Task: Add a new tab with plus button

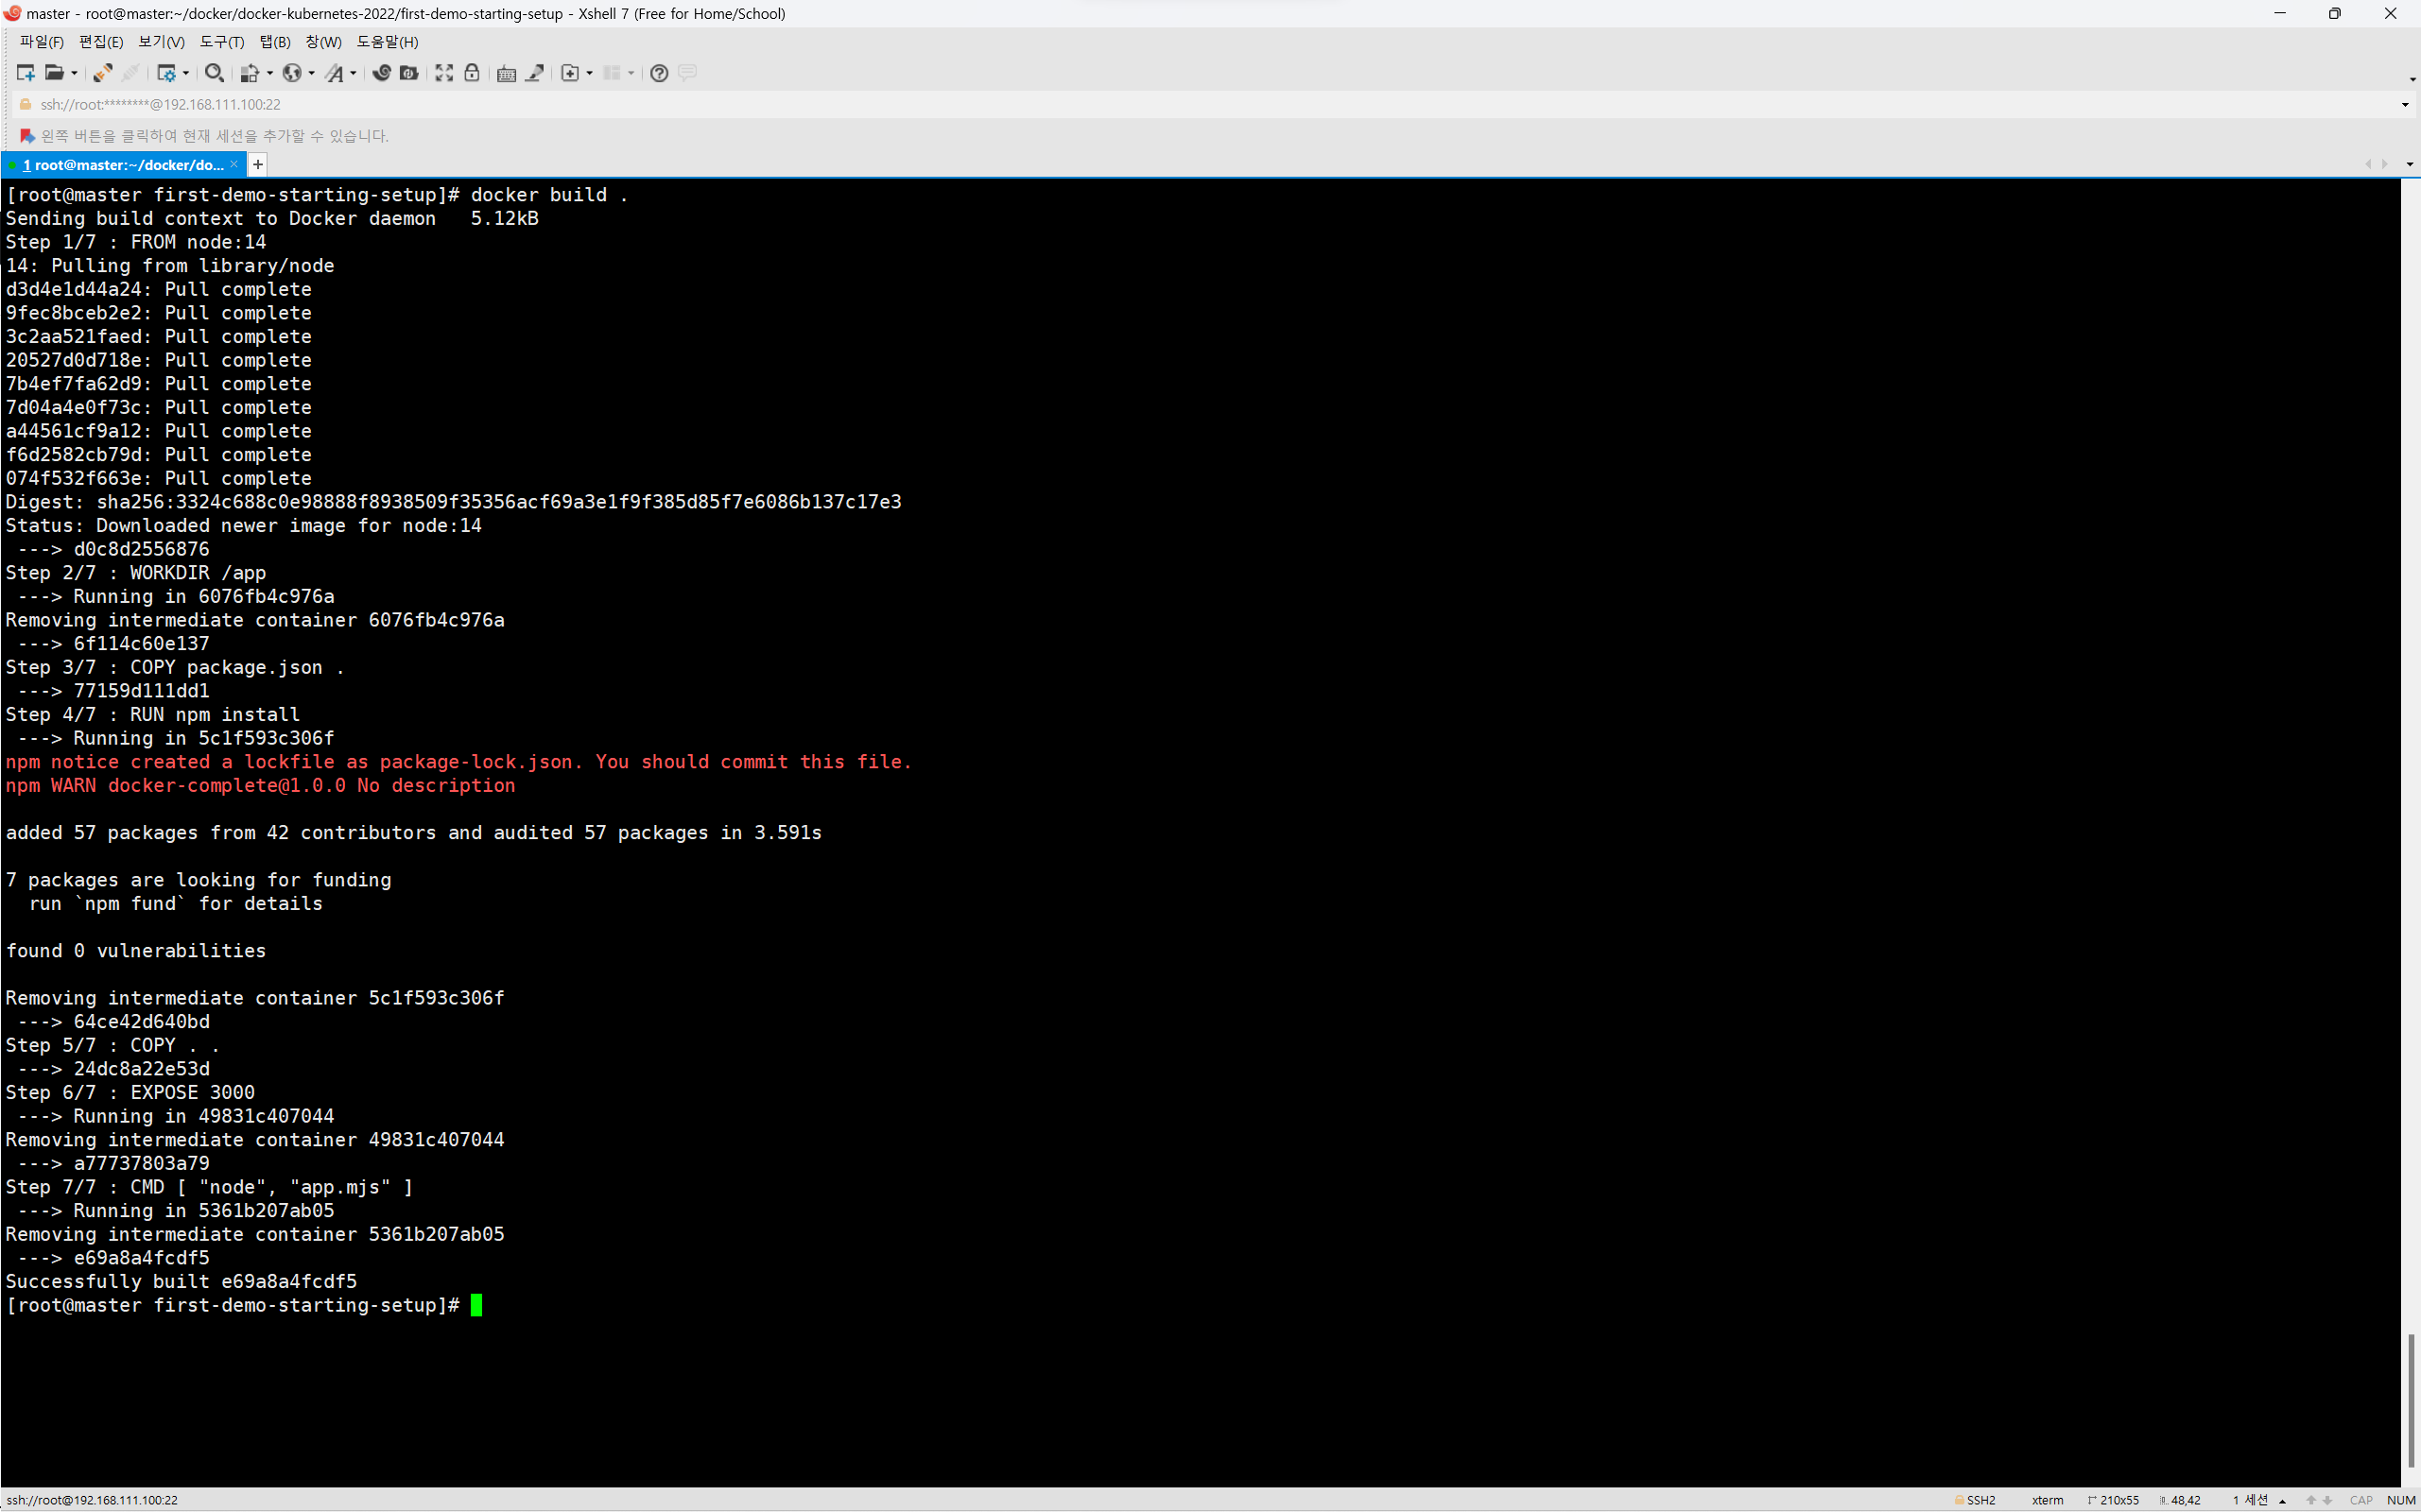Action: pos(258,165)
